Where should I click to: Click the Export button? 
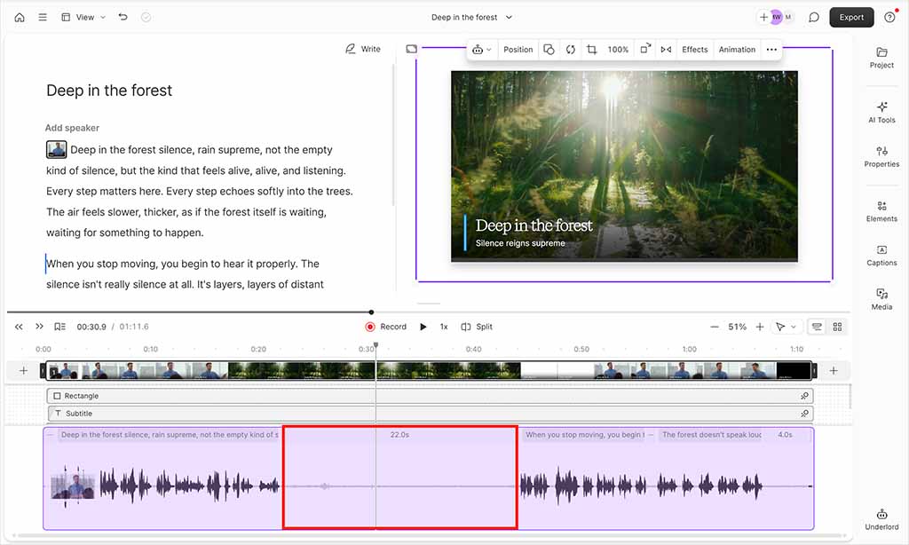tap(850, 17)
